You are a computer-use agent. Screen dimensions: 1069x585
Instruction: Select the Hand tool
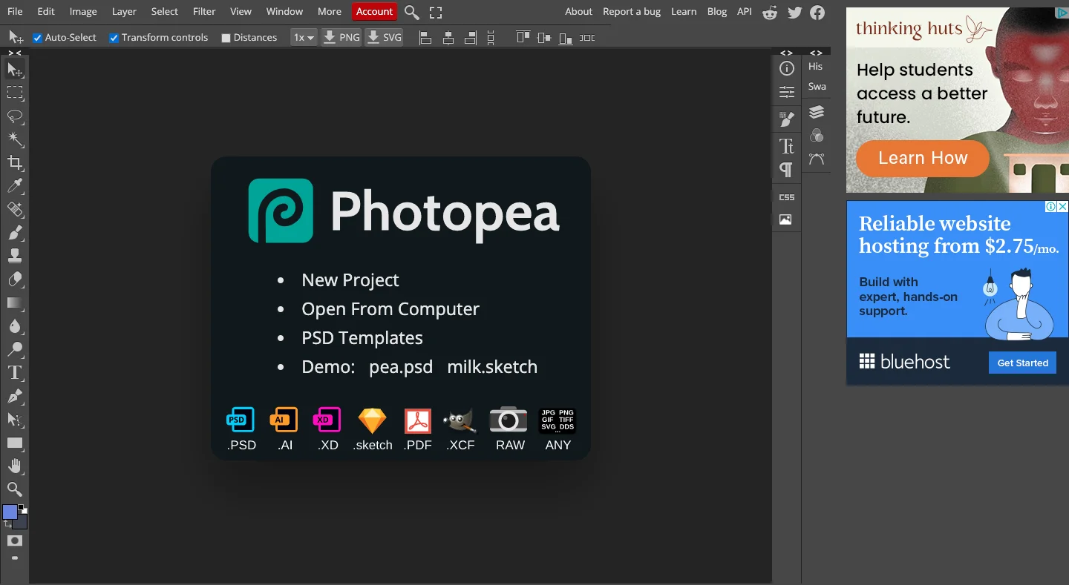pyautogui.click(x=14, y=466)
